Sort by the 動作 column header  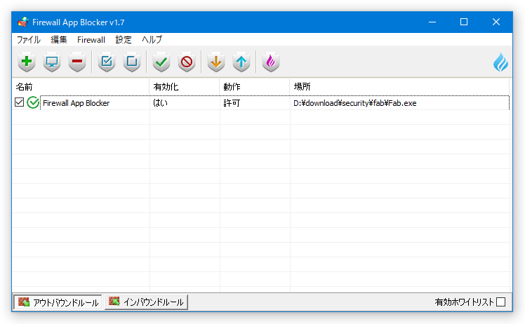click(255, 87)
